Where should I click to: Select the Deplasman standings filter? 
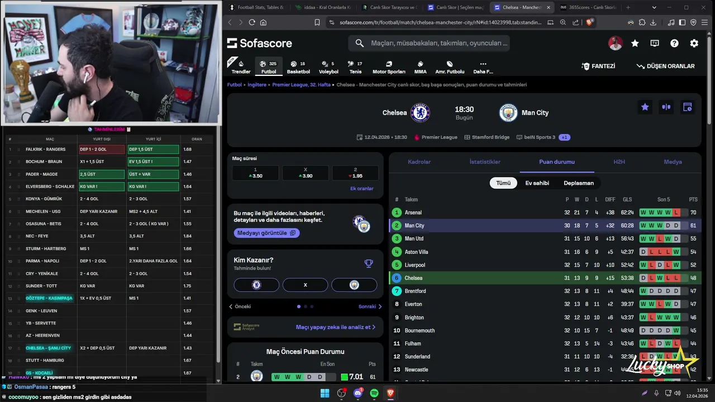(x=579, y=183)
